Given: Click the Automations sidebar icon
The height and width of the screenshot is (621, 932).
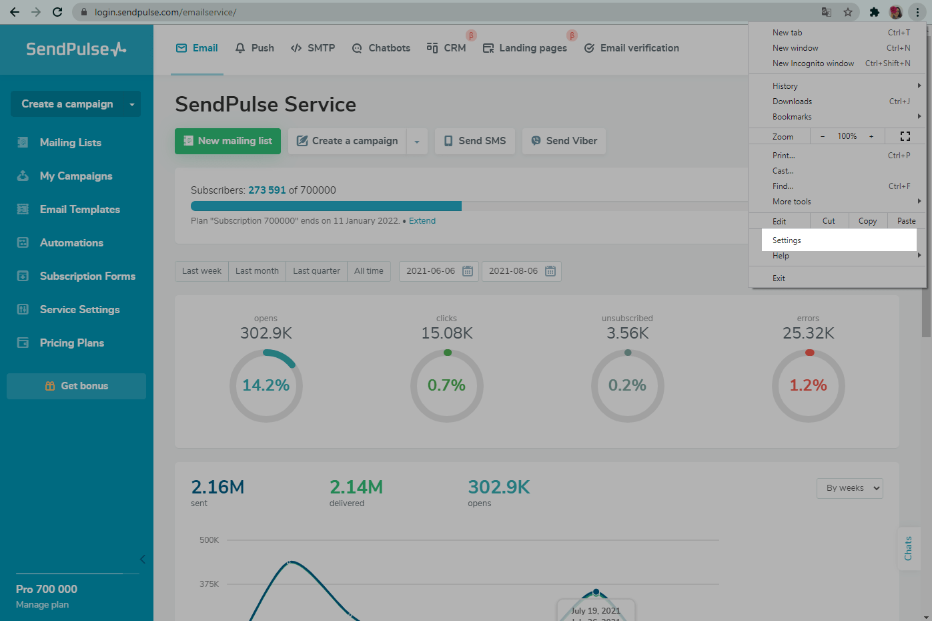Looking at the screenshot, I should pos(23,242).
